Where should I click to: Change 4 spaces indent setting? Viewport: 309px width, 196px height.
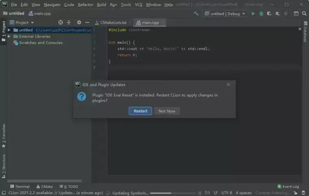tap(244, 193)
